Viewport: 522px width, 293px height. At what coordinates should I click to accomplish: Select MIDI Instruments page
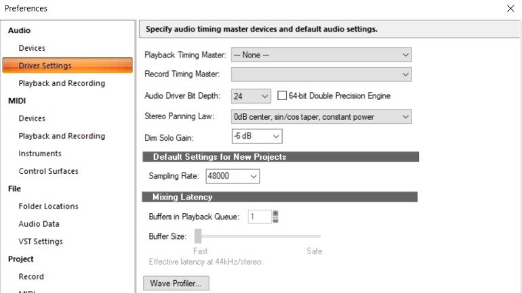[40, 154]
